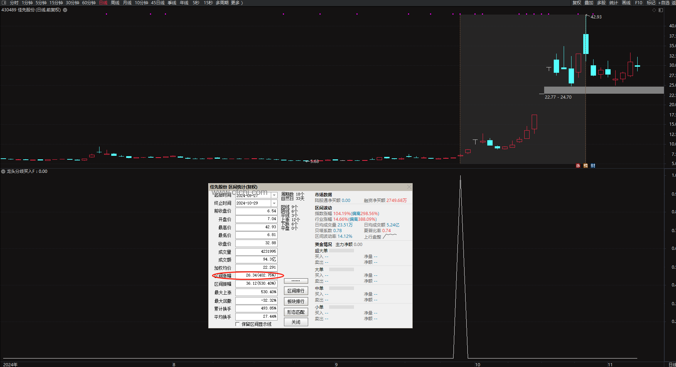
Task: Click the 复权 toolbar button
Action: click(x=577, y=2)
